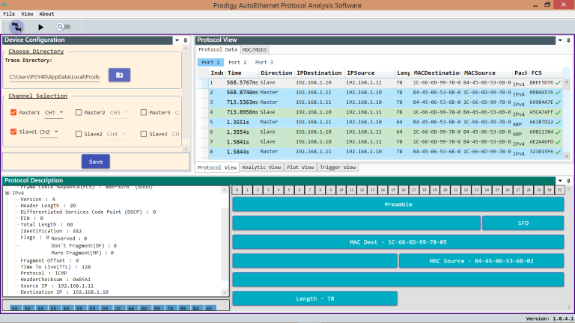Click FCS check mark for 8BEF5D76
This screenshot has width=575, height=323.
point(558,83)
